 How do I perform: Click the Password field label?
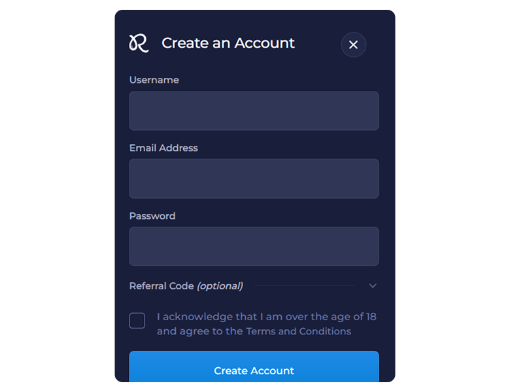pyautogui.click(x=152, y=216)
